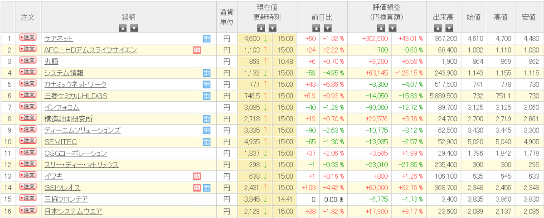This screenshot has width=544, height=218.
Task: Open 日本システムウエア stock link
Action: (x=73, y=211)
